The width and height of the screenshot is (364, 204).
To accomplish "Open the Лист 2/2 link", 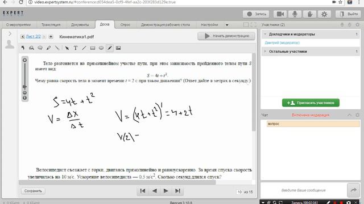I will click(x=34, y=36).
